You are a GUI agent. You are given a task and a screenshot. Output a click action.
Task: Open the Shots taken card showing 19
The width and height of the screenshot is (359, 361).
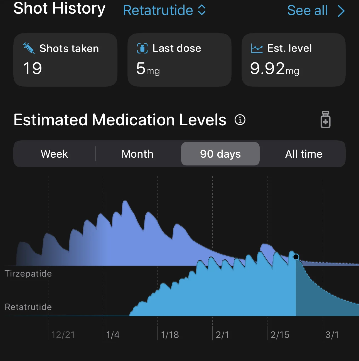65,60
